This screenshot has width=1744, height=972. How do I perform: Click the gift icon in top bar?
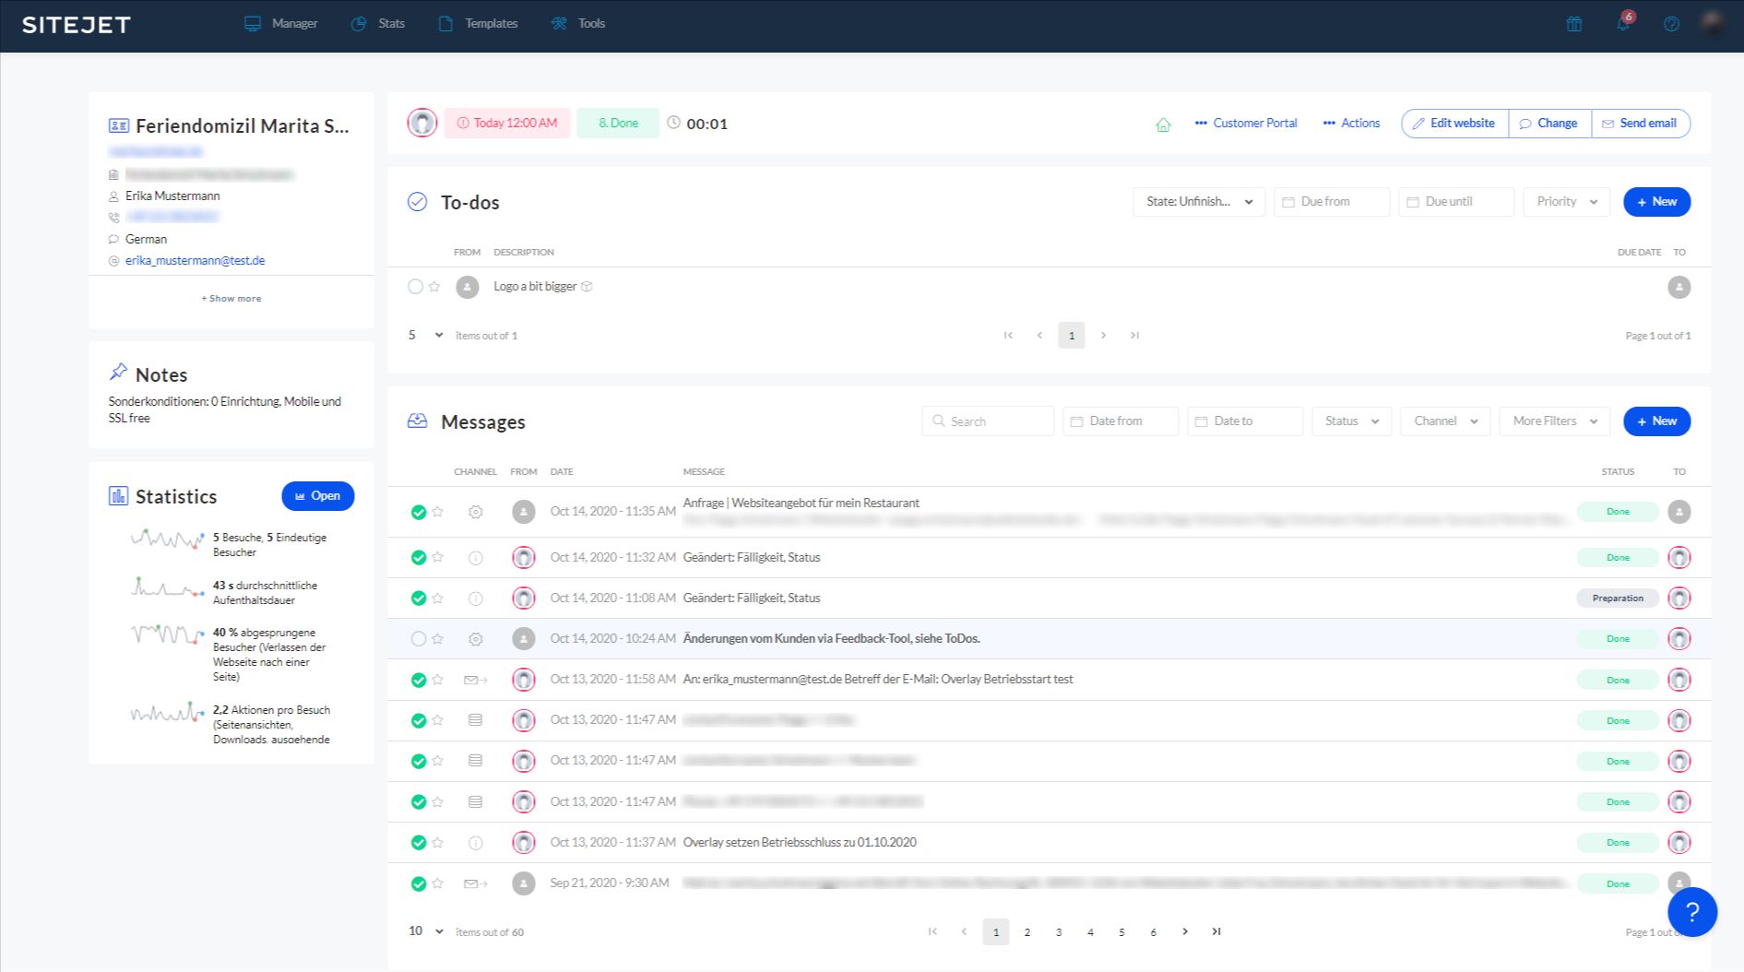click(x=1574, y=24)
